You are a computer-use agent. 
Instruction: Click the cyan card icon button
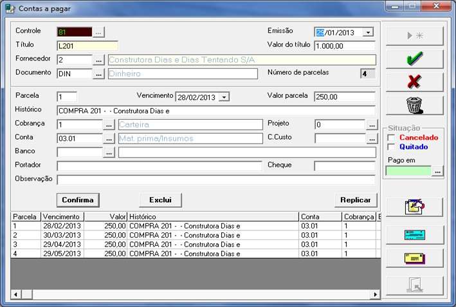415,235
